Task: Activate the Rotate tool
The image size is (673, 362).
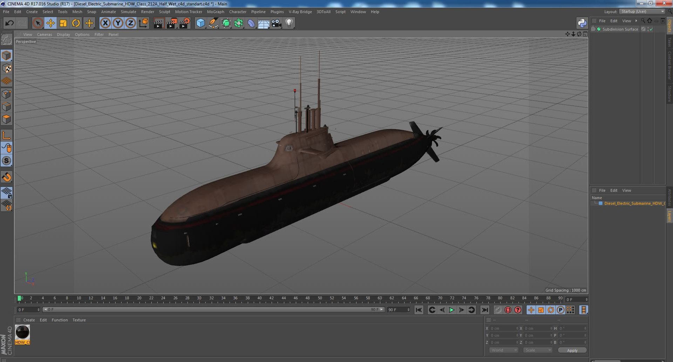Action: (x=76, y=23)
